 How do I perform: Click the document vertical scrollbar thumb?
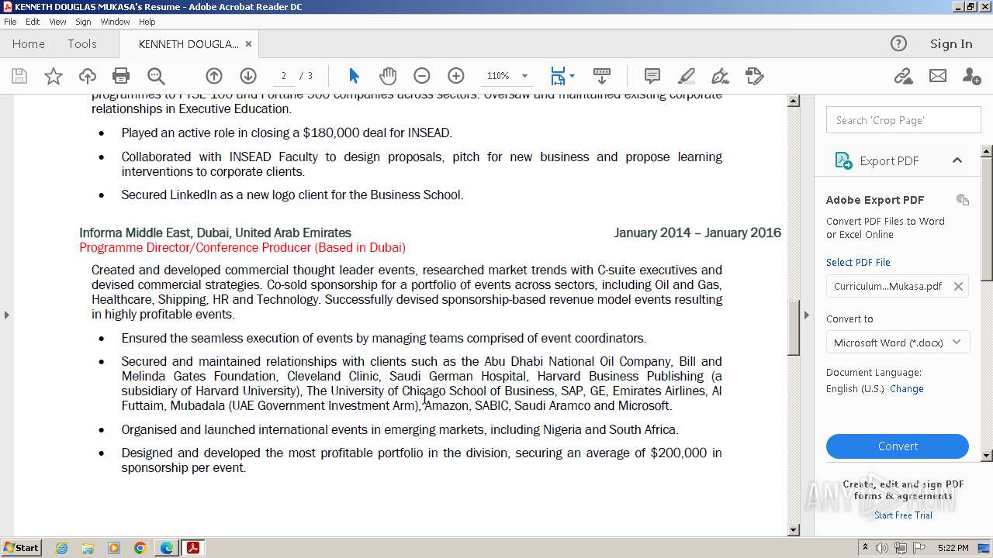tap(794, 328)
